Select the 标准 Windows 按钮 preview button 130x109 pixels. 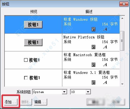33,25
